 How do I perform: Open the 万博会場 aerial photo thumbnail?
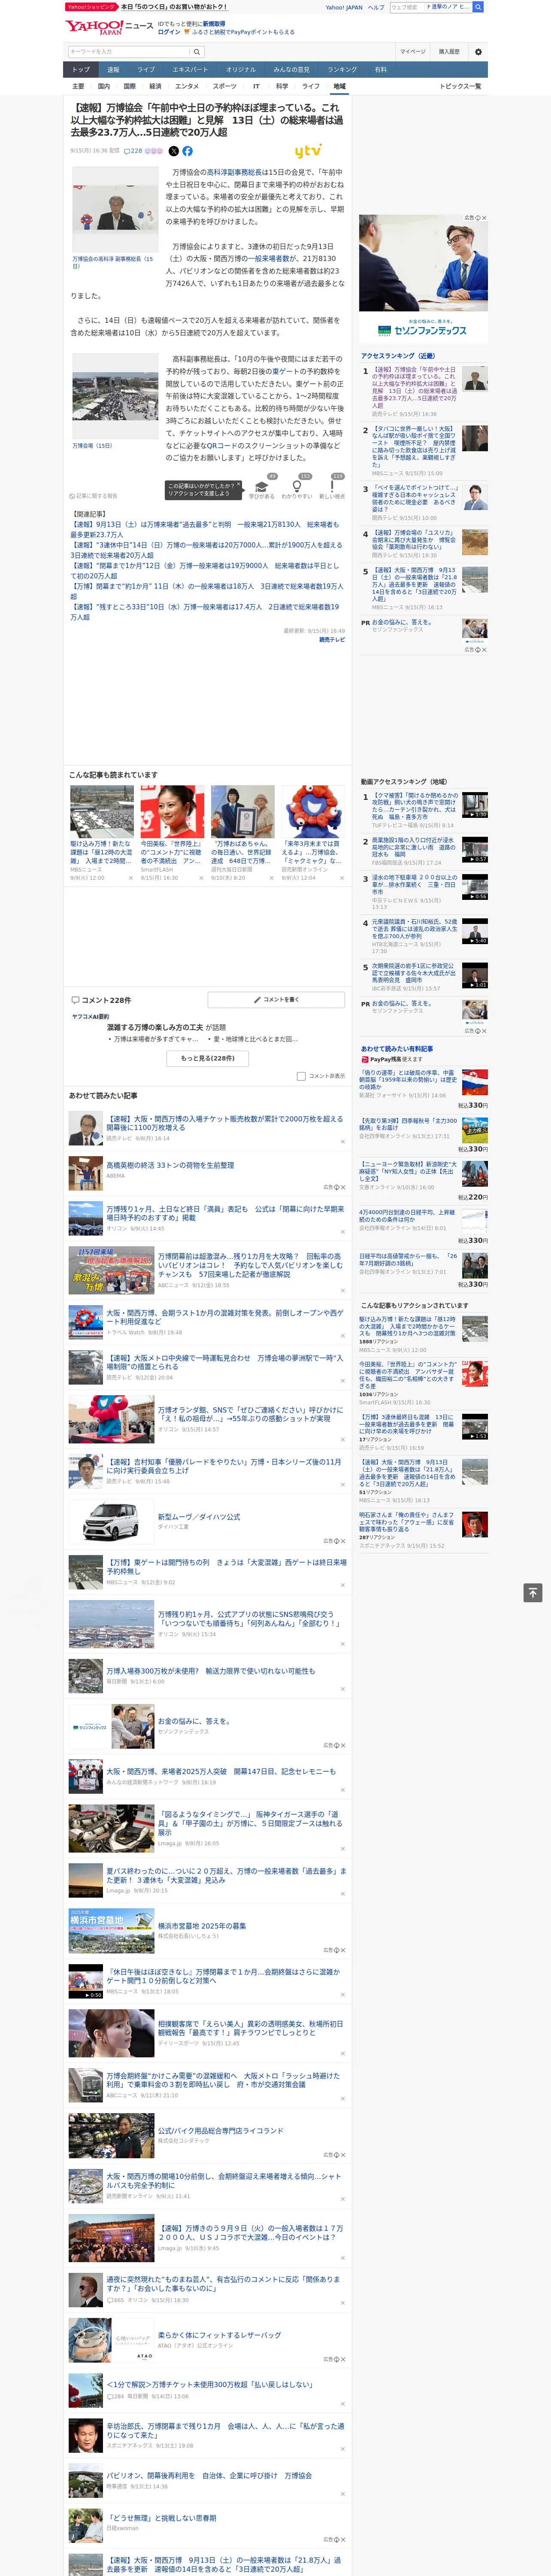click(x=115, y=396)
